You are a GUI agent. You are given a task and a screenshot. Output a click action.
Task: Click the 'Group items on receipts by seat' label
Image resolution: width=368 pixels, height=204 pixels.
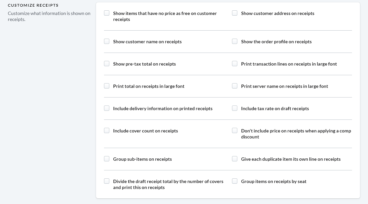[274, 181]
